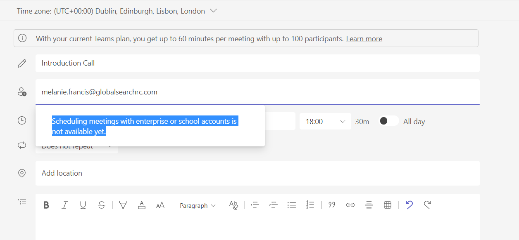The image size is (519, 240).
Task: Apply Italic formatting
Action: (64, 205)
